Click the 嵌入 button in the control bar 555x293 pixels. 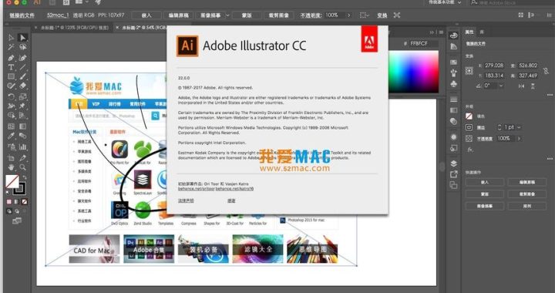point(146,15)
